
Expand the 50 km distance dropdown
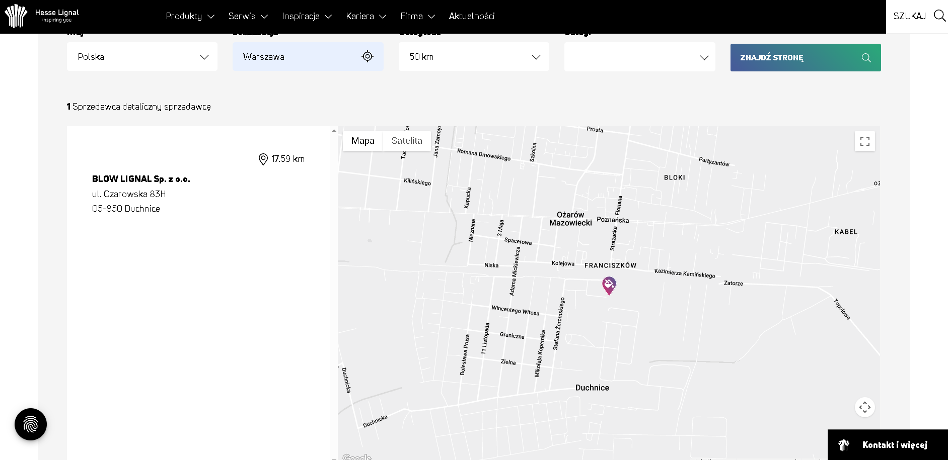(x=473, y=57)
